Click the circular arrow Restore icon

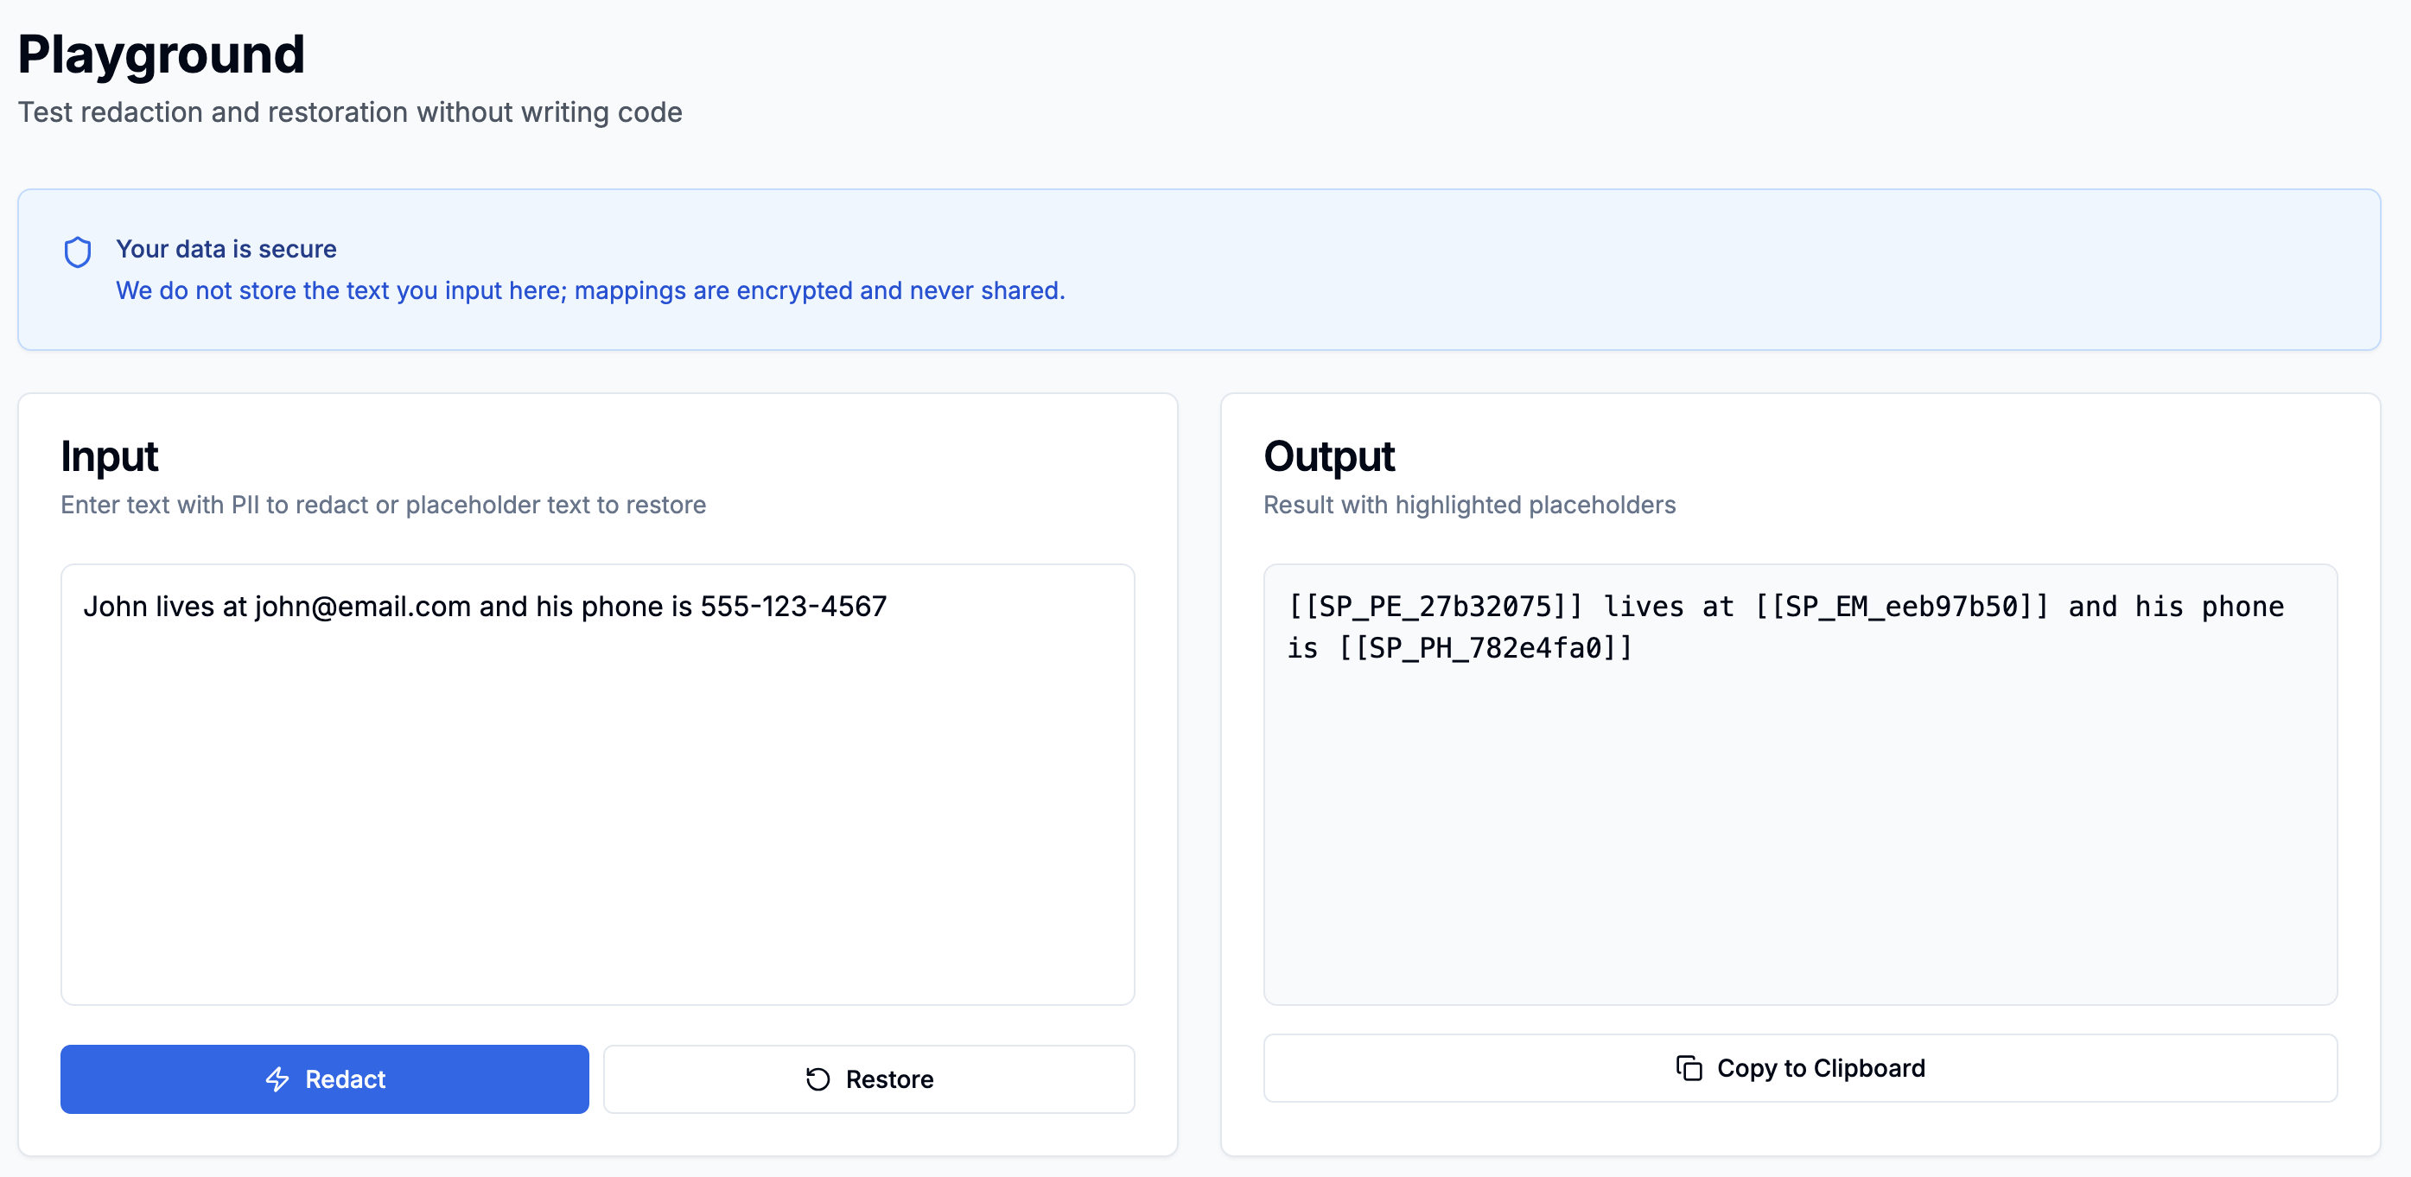click(818, 1078)
